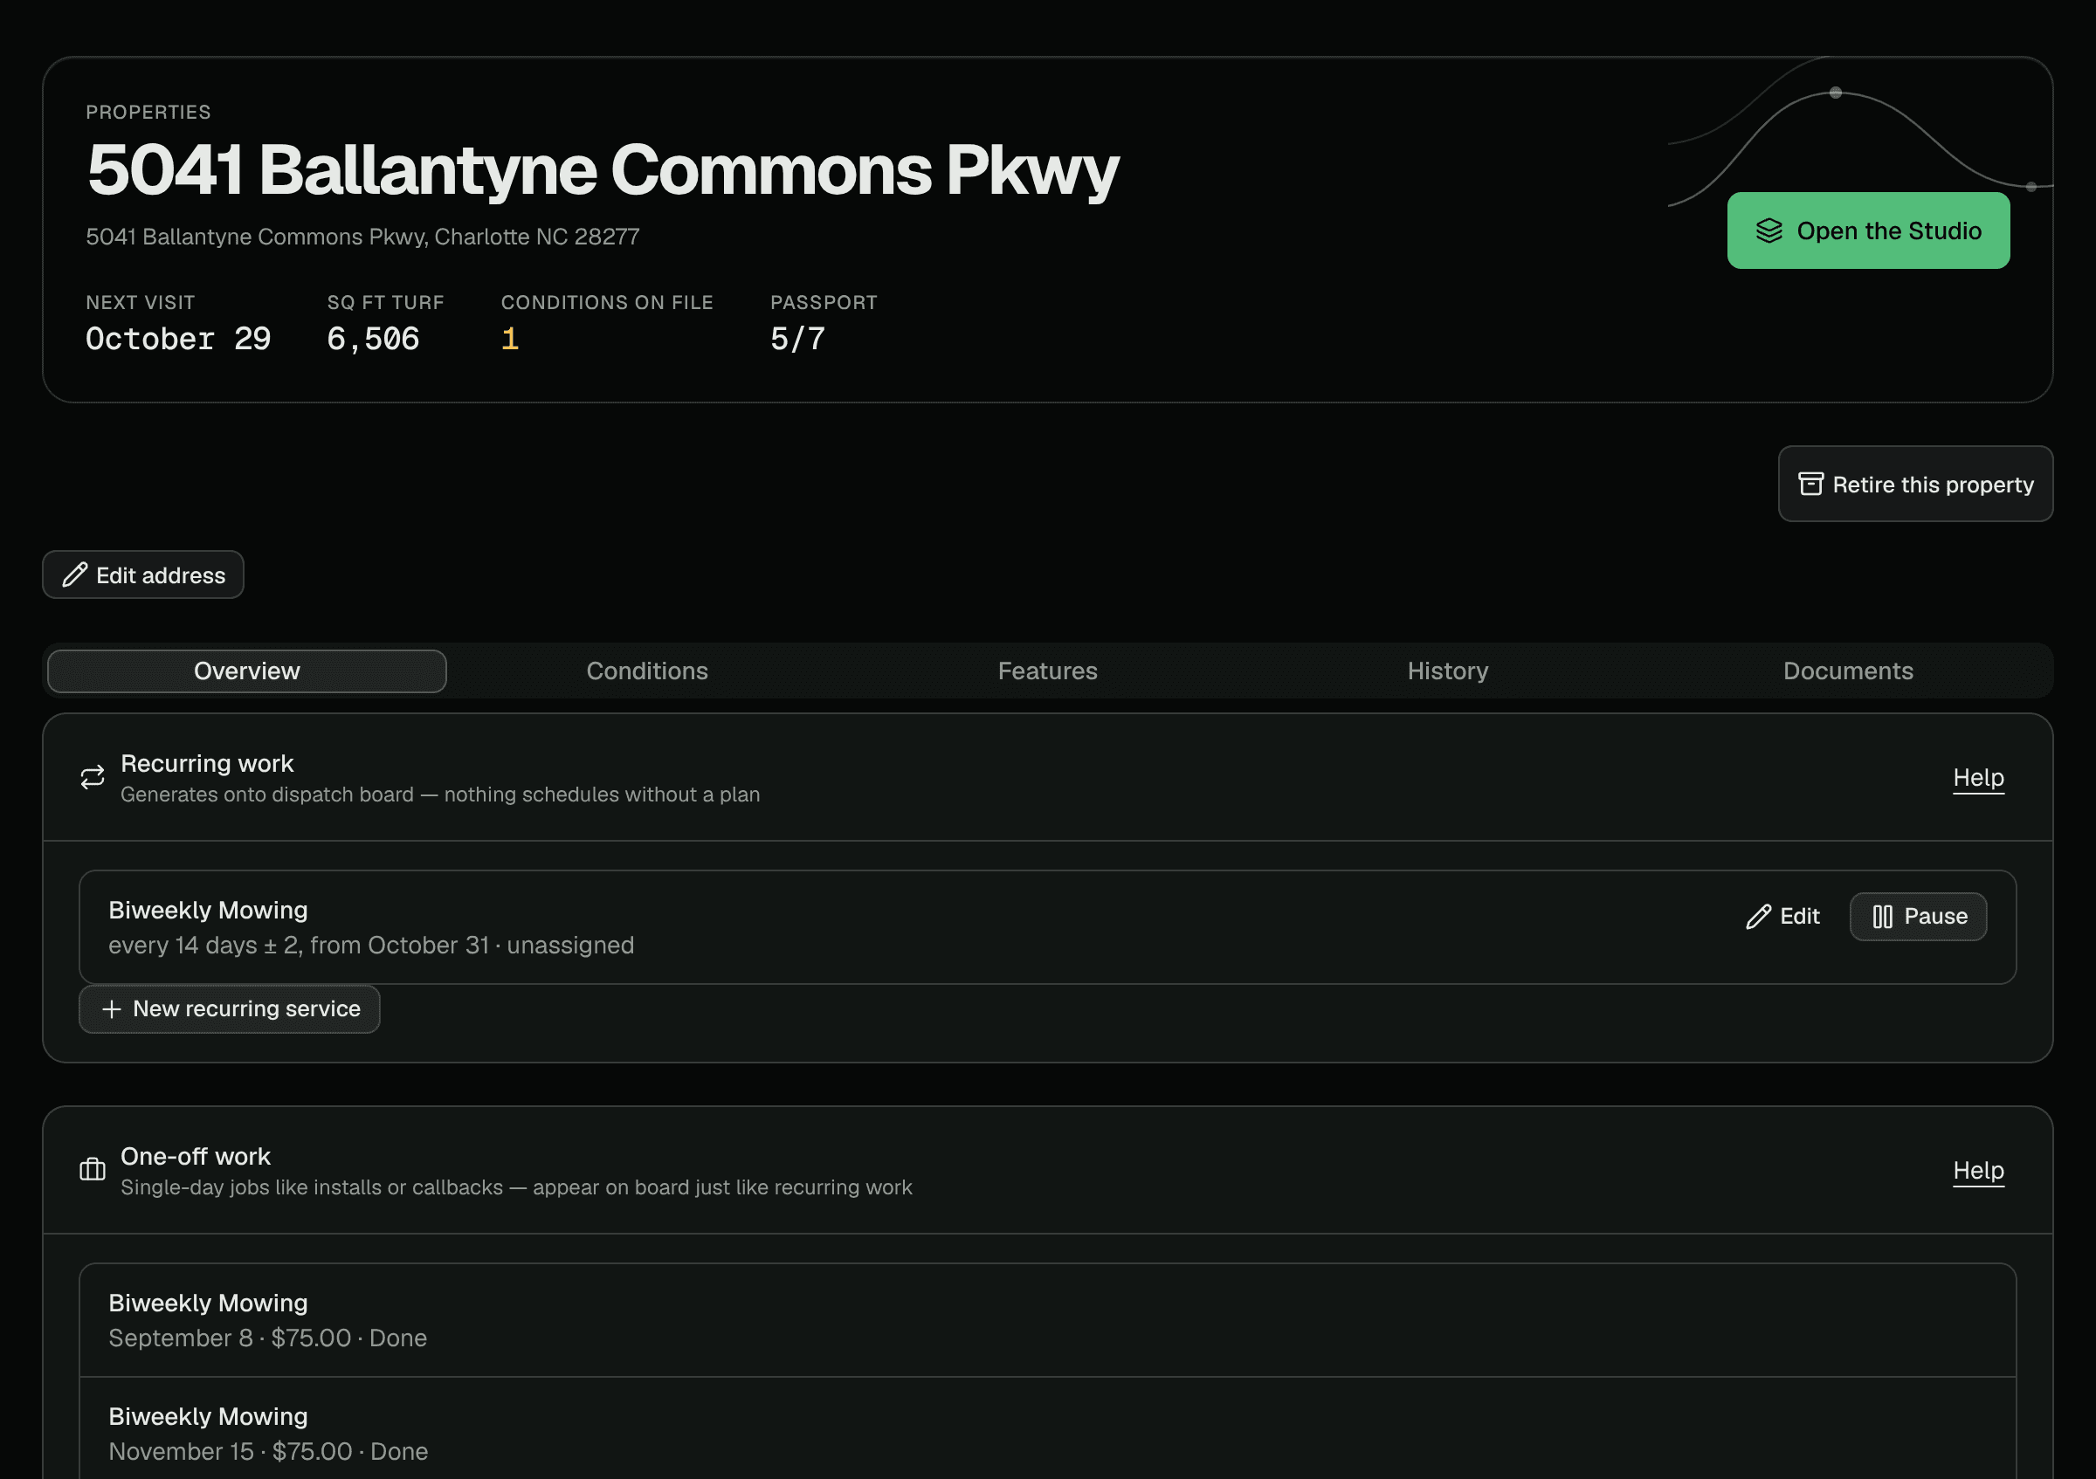Switch to the Overview tab
Image resolution: width=2096 pixels, height=1479 pixels.
tap(246, 671)
